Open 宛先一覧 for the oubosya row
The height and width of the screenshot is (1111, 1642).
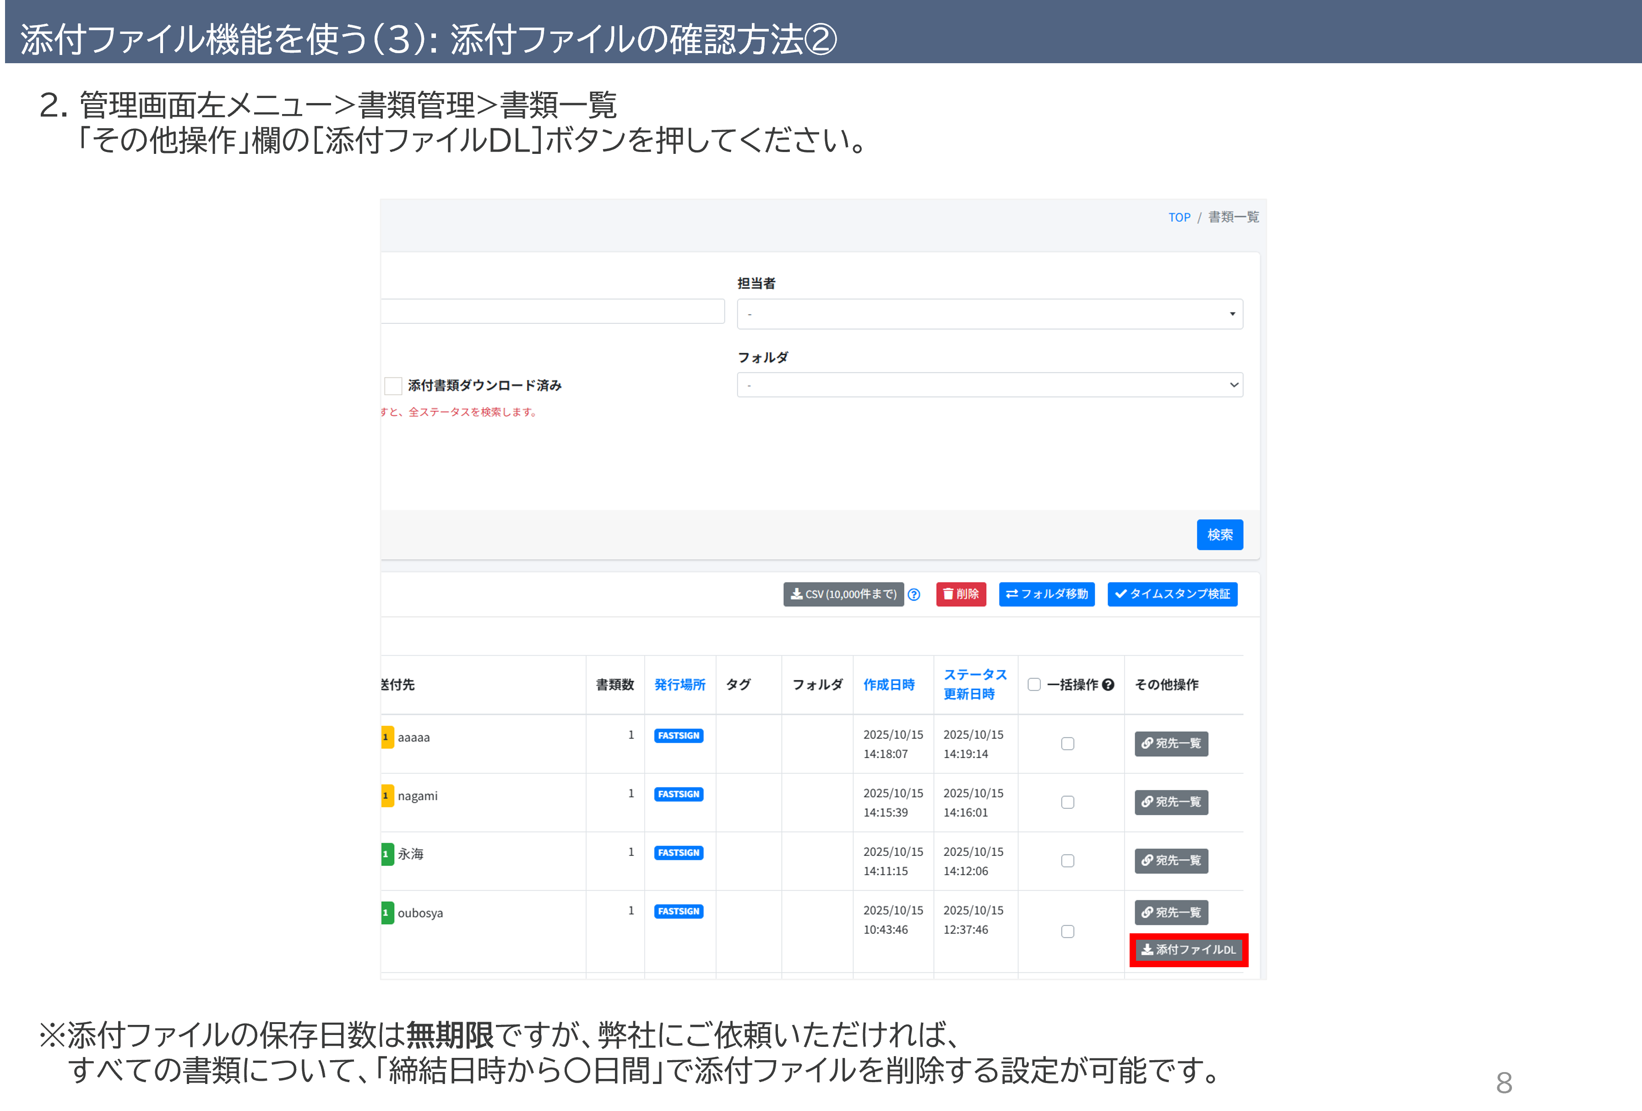tap(1171, 912)
